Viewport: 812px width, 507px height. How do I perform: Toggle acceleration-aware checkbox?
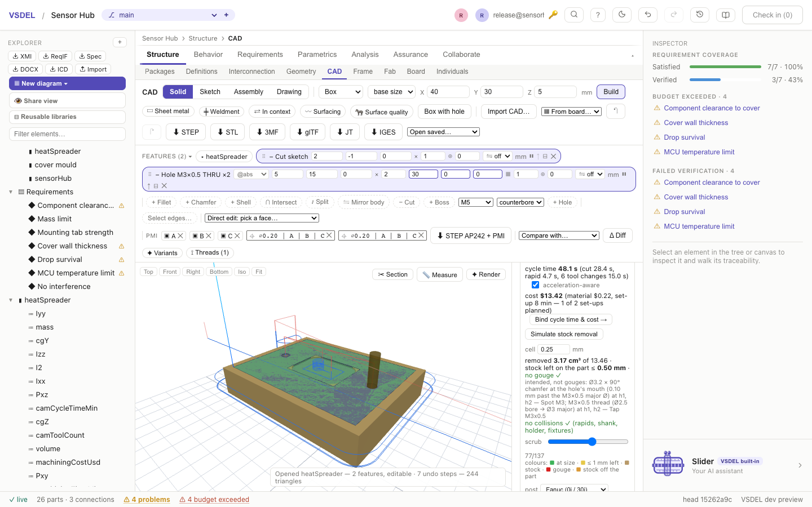535,285
